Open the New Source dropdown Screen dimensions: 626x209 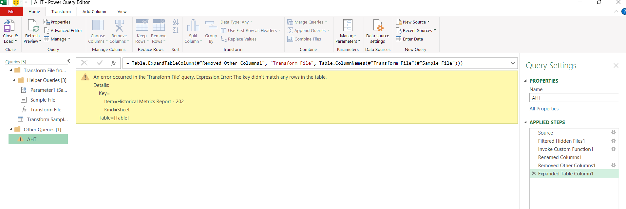click(413, 22)
